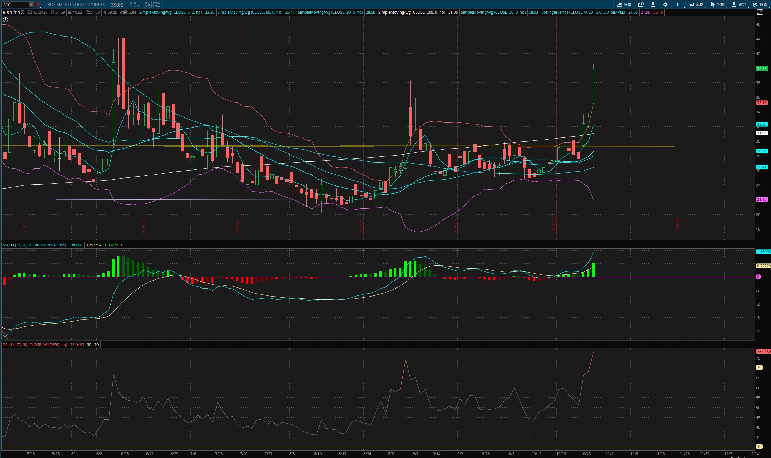Click SimpleMovingAvg (CLOSE, 5, 0, no) label
Screen dimensions: 771x458
(x=171, y=12)
